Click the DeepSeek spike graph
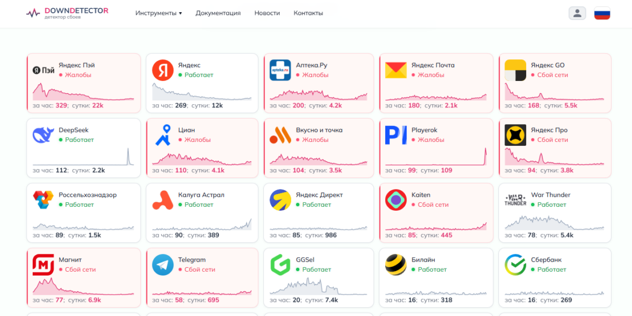 (x=83, y=157)
